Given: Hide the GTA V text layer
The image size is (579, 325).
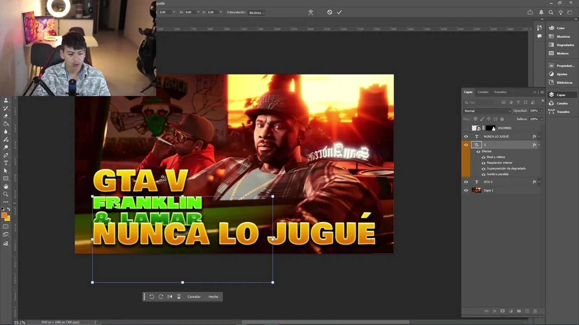Looking at the screenshot, I should [x=466, y=182].
